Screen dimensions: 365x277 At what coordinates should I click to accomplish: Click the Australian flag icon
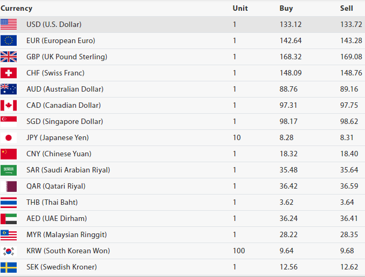9,89
